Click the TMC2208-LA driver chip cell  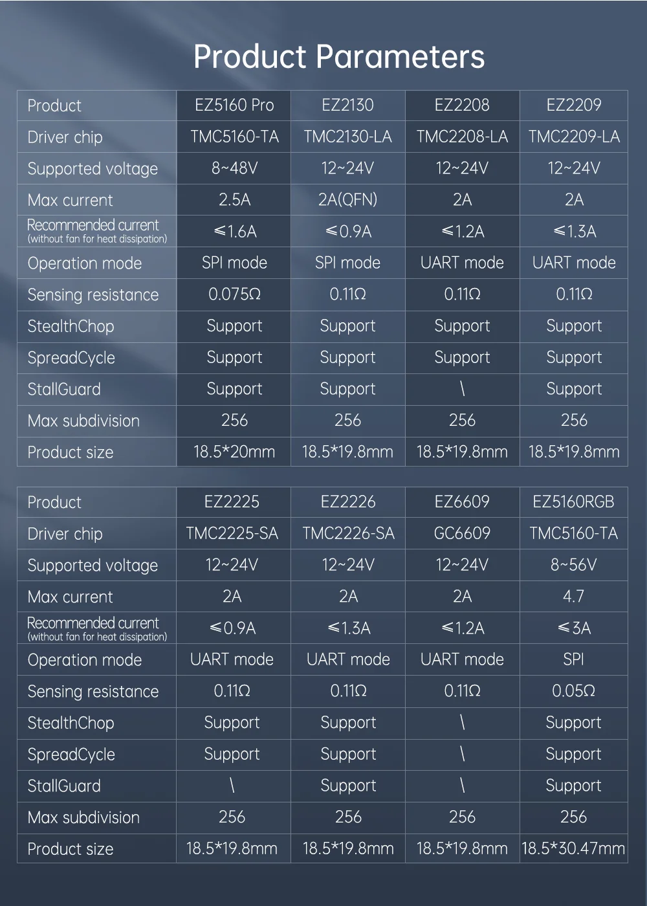tap(462, 137)
